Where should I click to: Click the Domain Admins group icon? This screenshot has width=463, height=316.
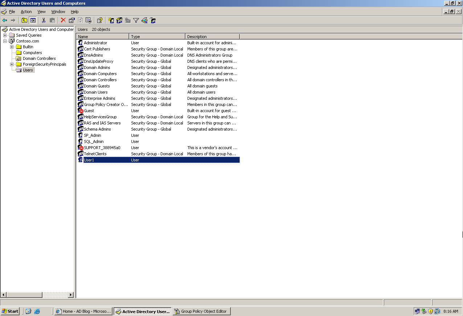coord(81,67)
